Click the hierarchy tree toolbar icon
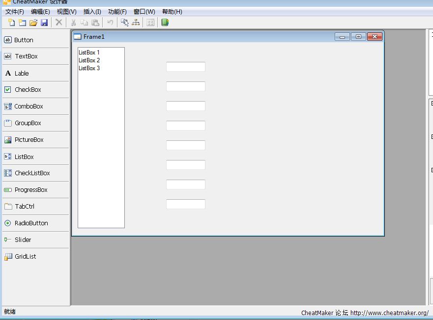This screenshot has height=320, width=433. pyautogui.click(x=136, y=23)
